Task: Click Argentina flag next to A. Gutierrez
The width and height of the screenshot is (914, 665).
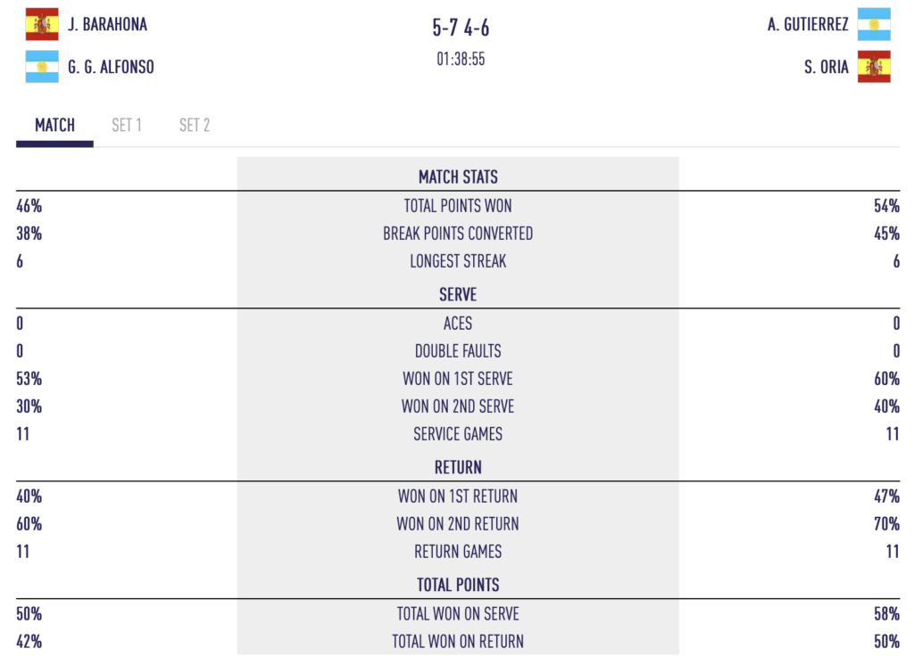Action: [874, 24]
